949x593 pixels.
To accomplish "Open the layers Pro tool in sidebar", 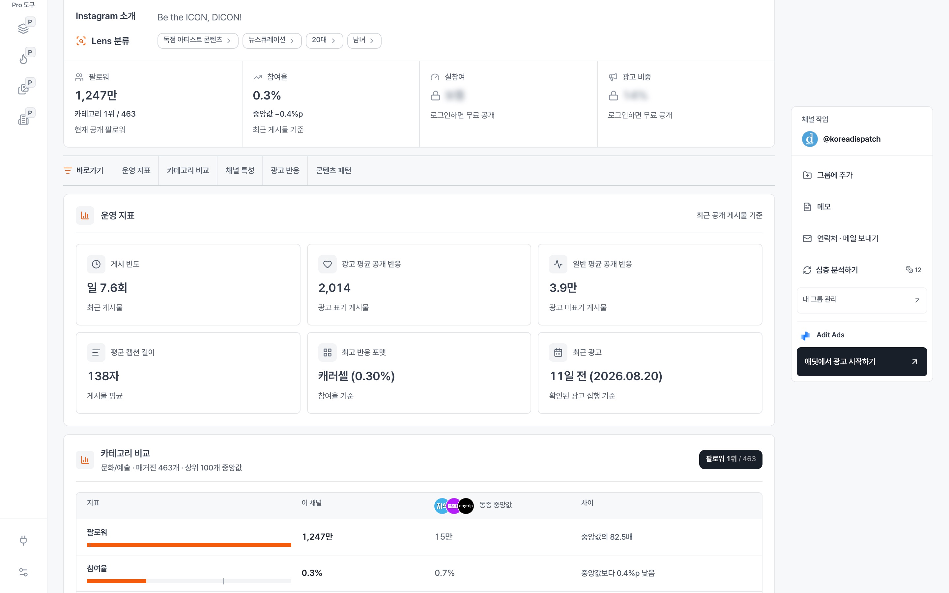I will point(23,29).
